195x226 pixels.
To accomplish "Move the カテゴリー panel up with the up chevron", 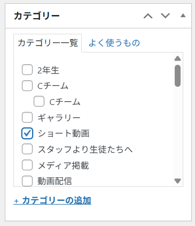I will tap(148, 16).
